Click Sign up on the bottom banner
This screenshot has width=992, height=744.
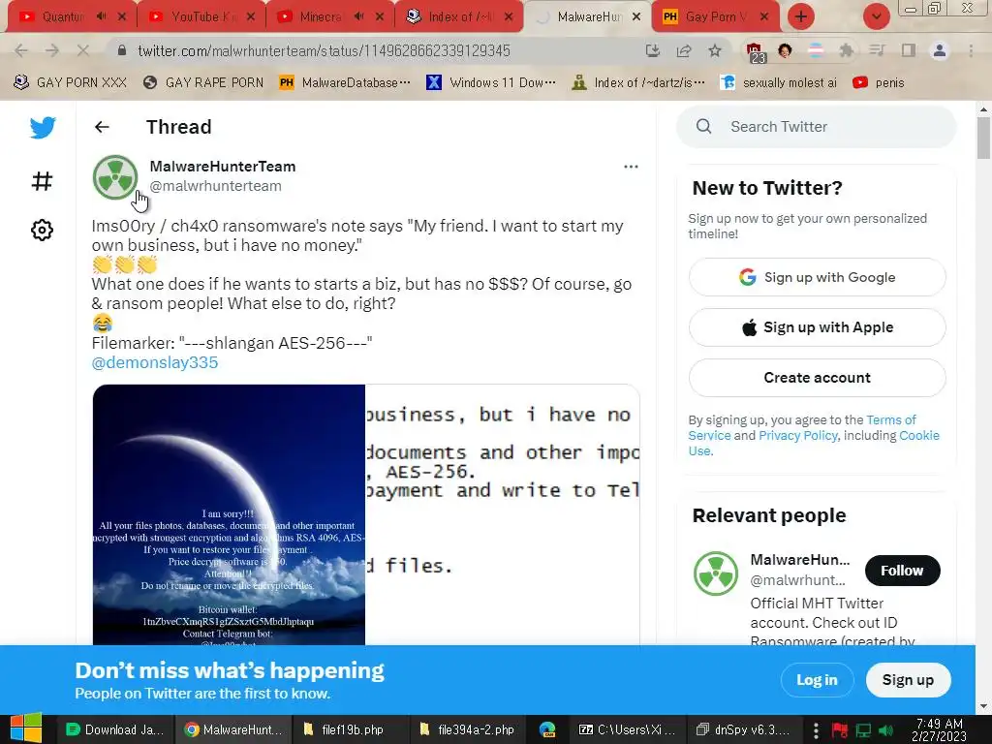tap(908, 680)
